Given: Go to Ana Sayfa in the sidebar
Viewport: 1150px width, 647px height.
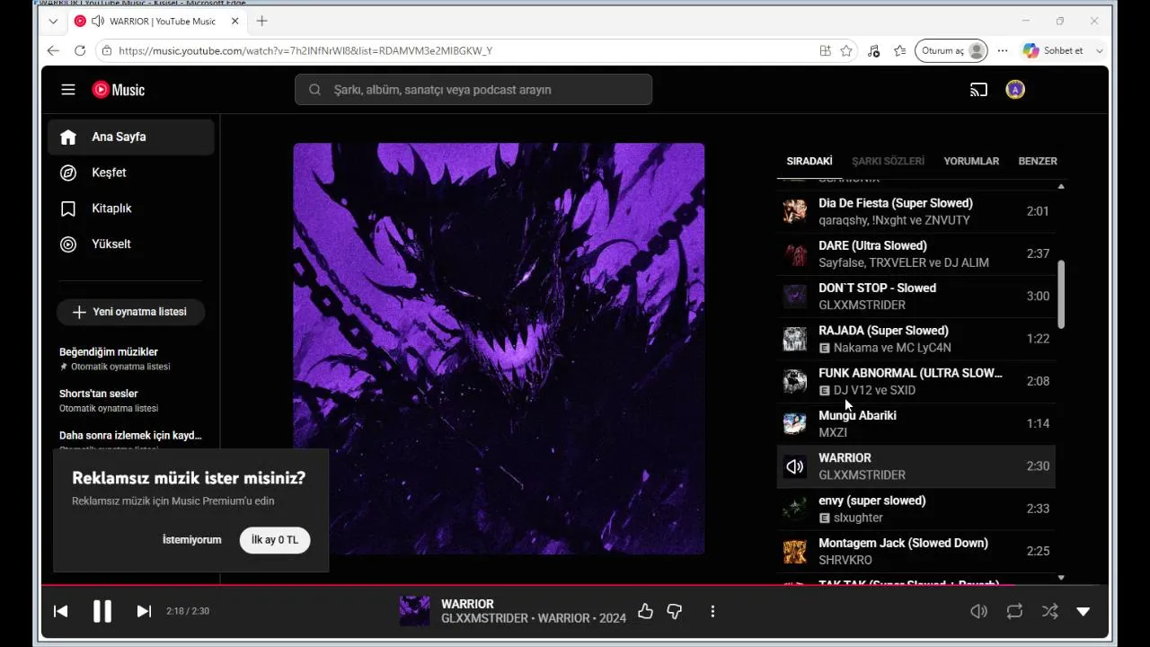Looking at the screenshot, I should (x=131, y=137).
